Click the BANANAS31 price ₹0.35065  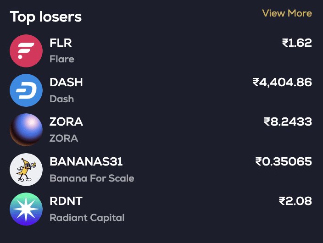click(x=284, y=161)
